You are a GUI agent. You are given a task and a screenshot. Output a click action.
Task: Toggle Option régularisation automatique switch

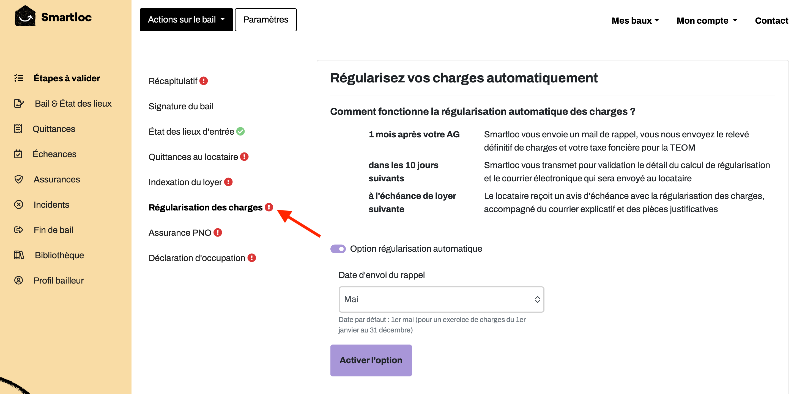coord(338,249)
